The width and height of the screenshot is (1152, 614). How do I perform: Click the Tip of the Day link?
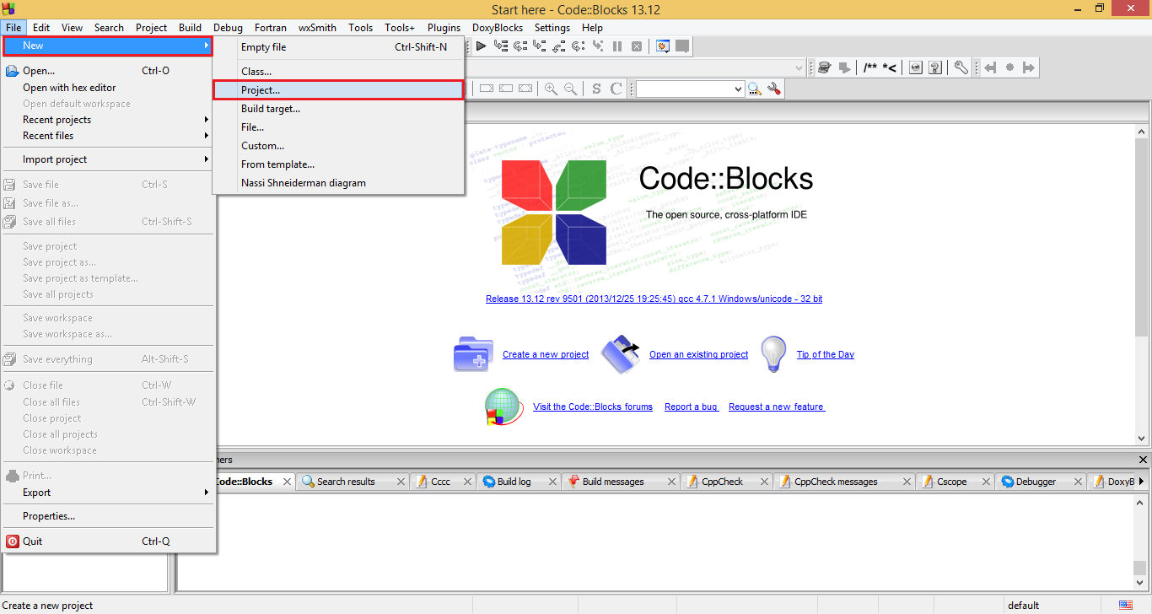click(826, 354)
